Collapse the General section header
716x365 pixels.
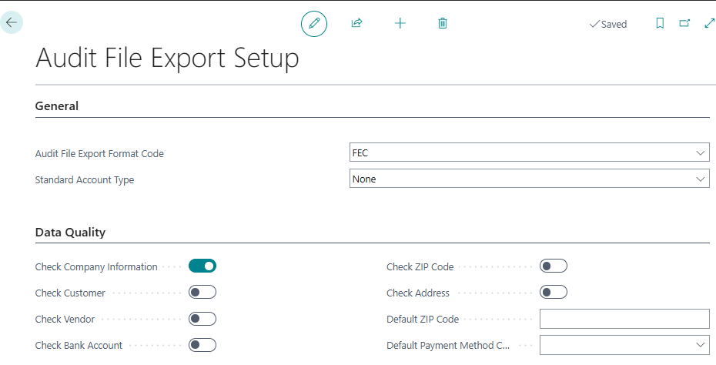pos(57,106)
